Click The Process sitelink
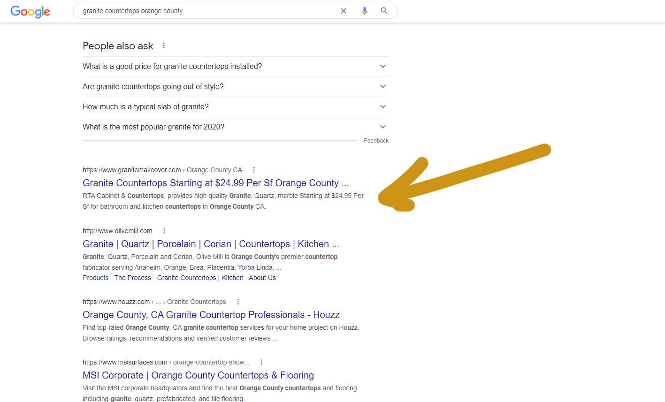Image resolution: width=665 pixels, height=402 pixels. [x=133, y=278]
